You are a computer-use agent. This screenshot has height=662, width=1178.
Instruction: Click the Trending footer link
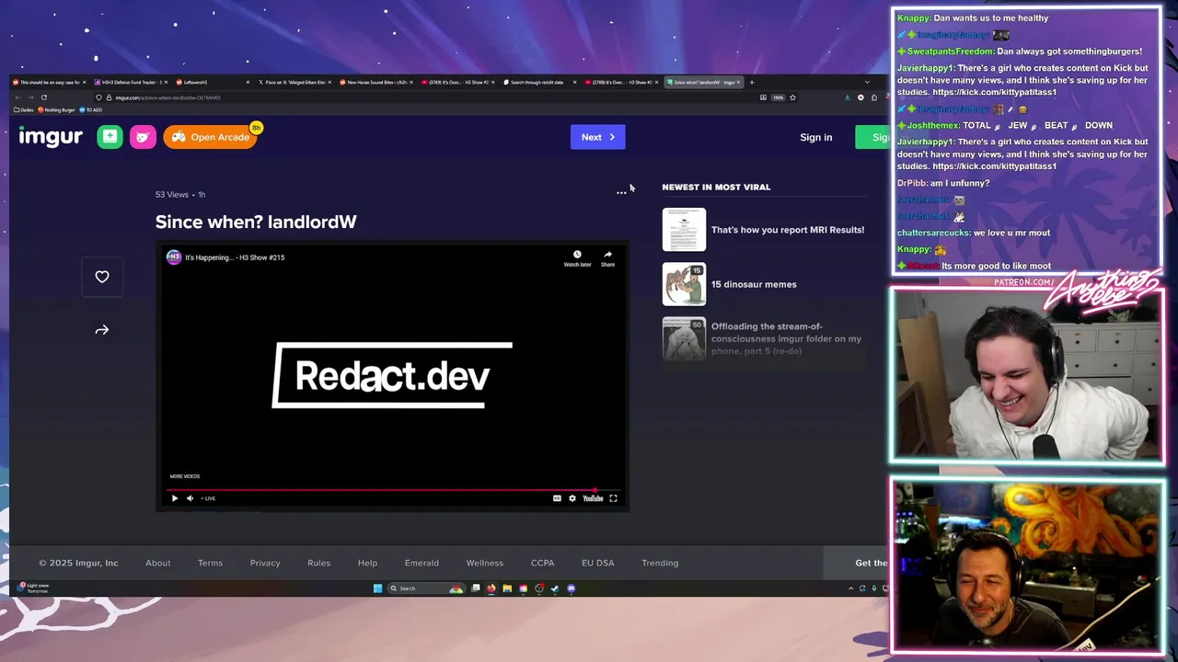(660, 563)
